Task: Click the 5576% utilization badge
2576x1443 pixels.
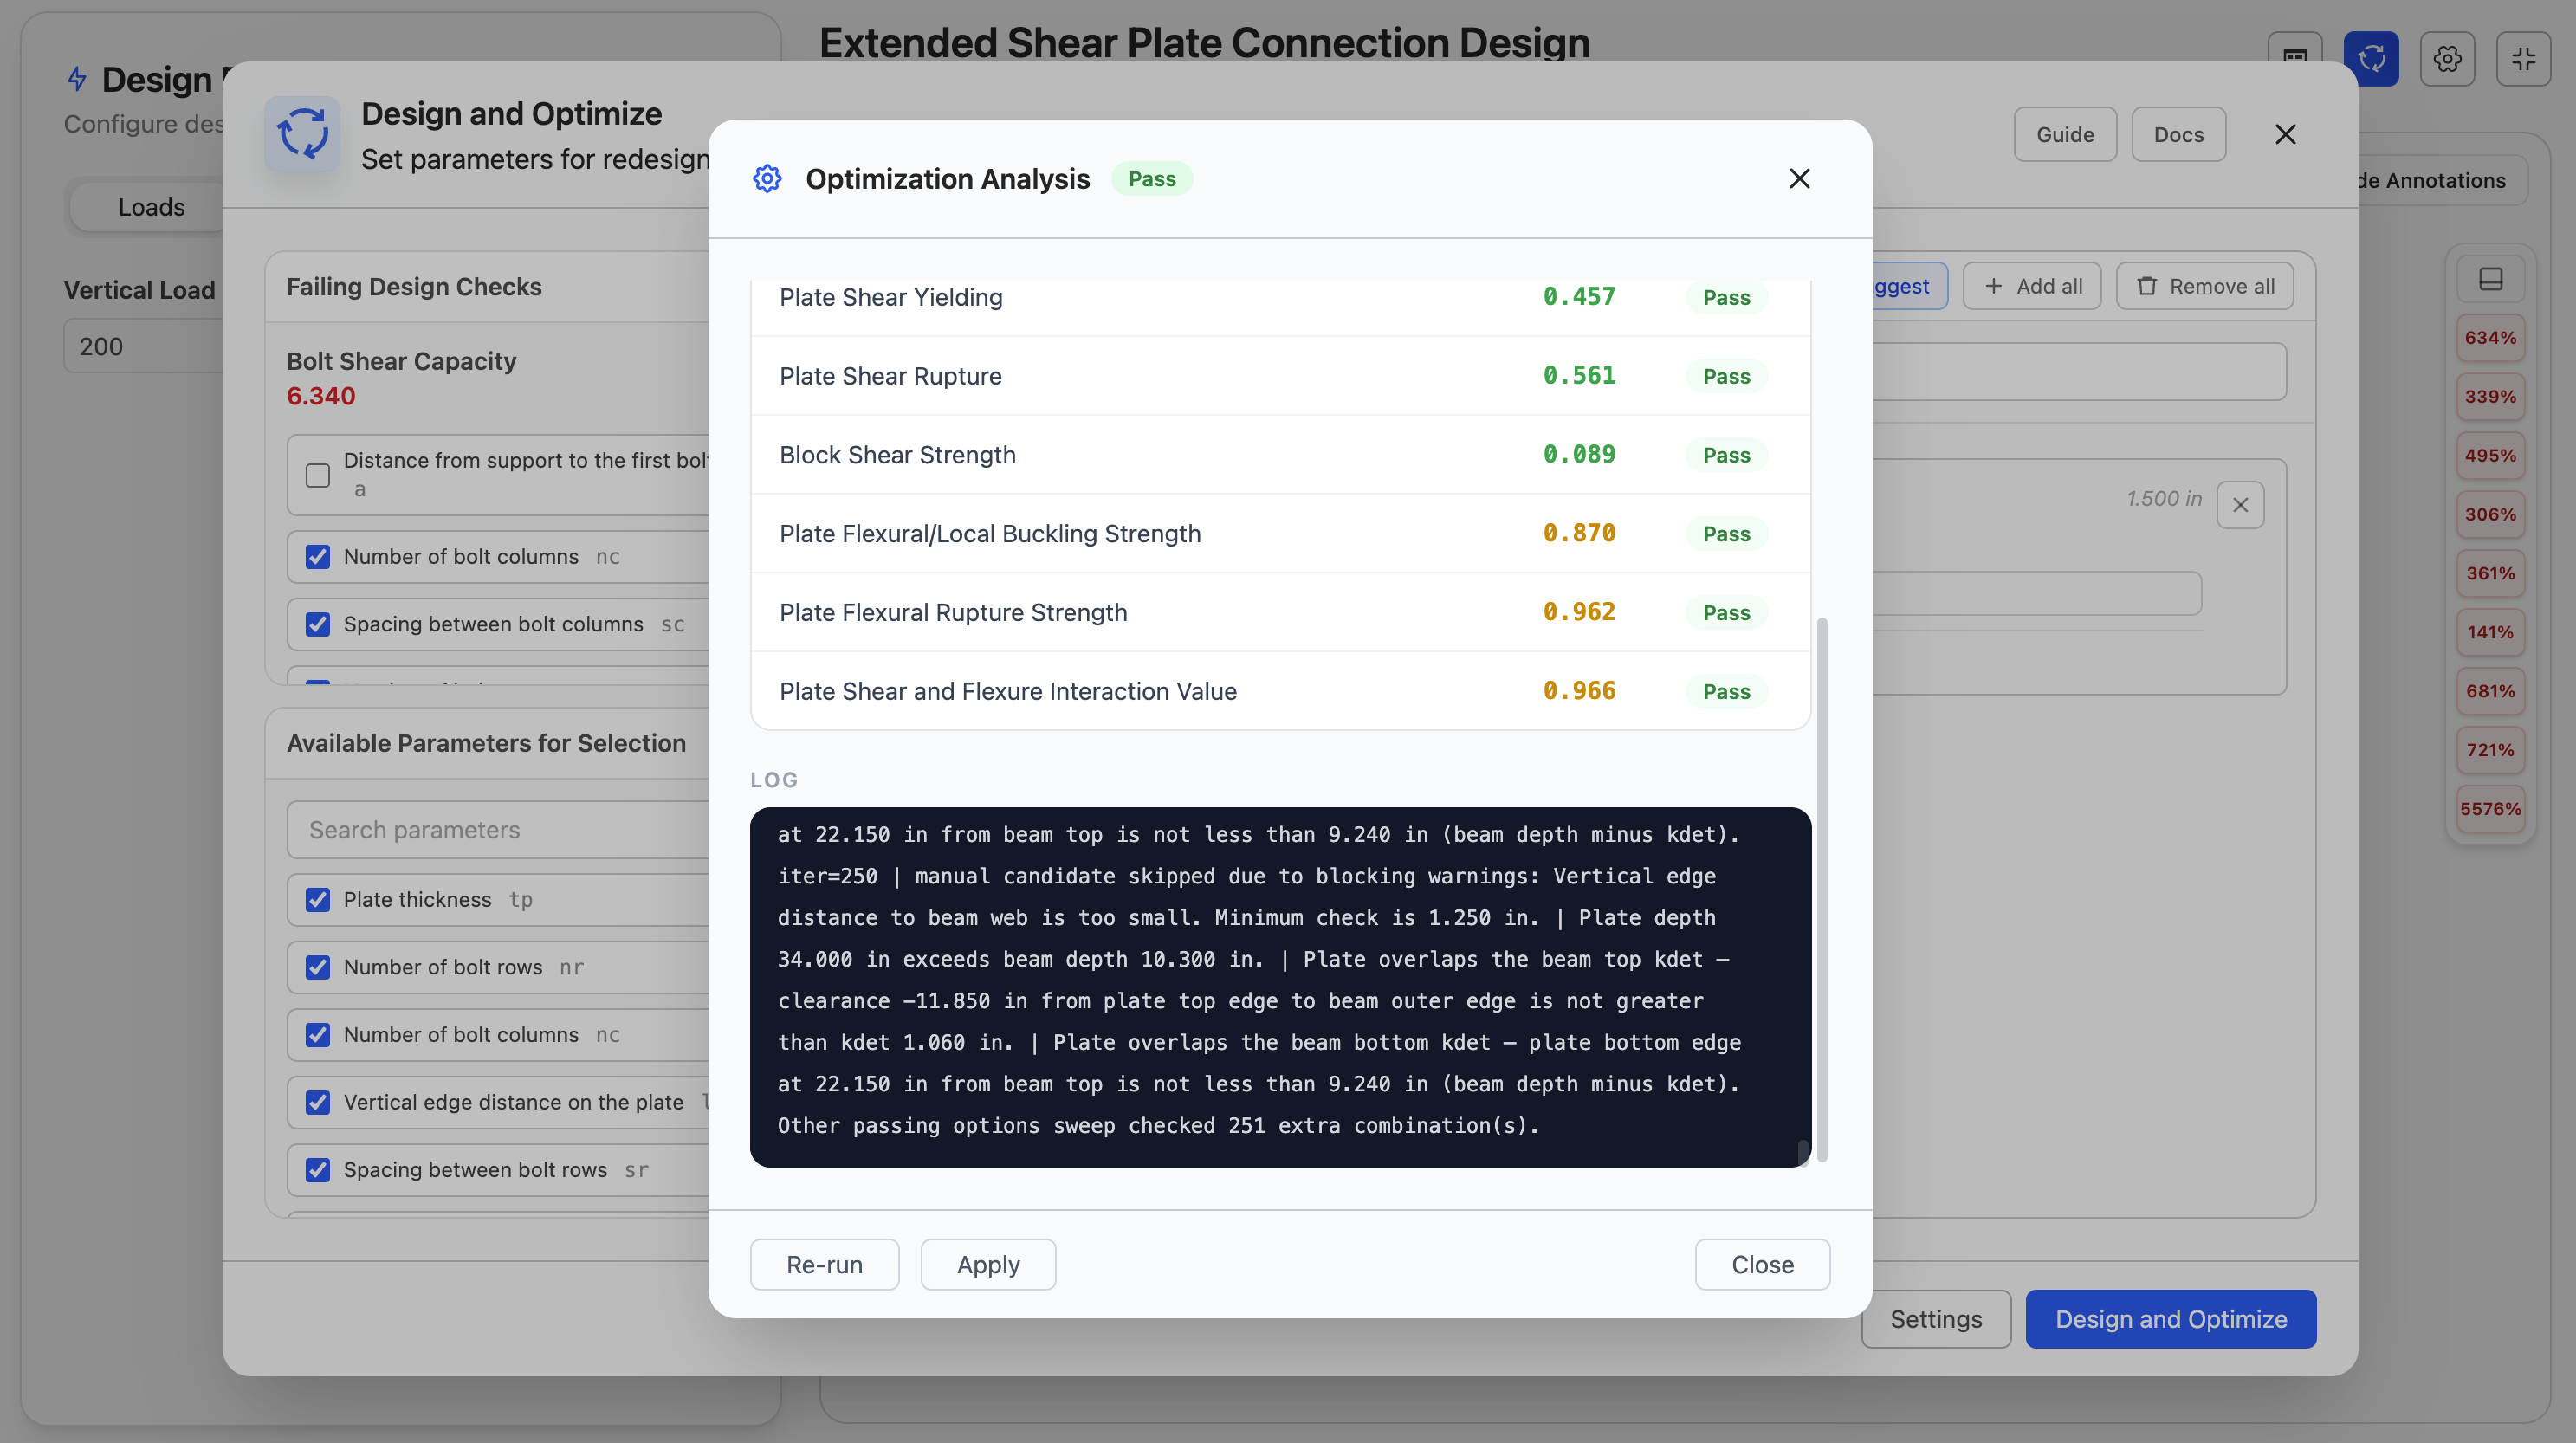Action: (2490, 809)
